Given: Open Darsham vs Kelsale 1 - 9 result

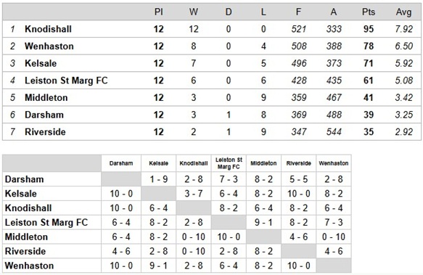Looking at the screenshot, I should [159, 179].
